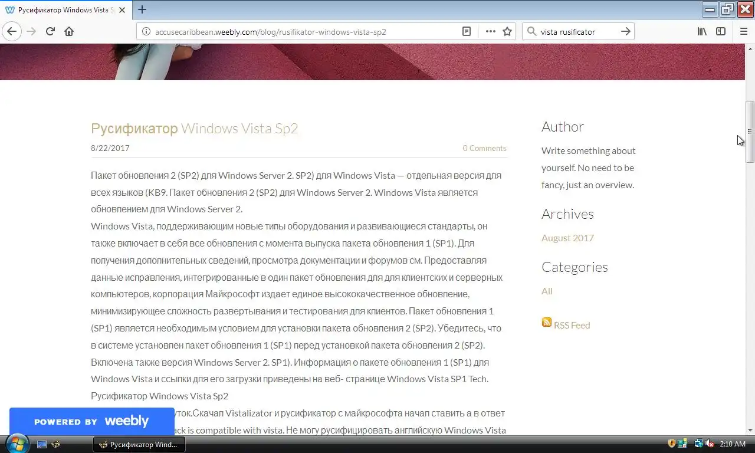Image resolution: width=755 pixels, height=453 pixels.
Task: Open the network connection tray icon
Action: [x=698, y=444]
